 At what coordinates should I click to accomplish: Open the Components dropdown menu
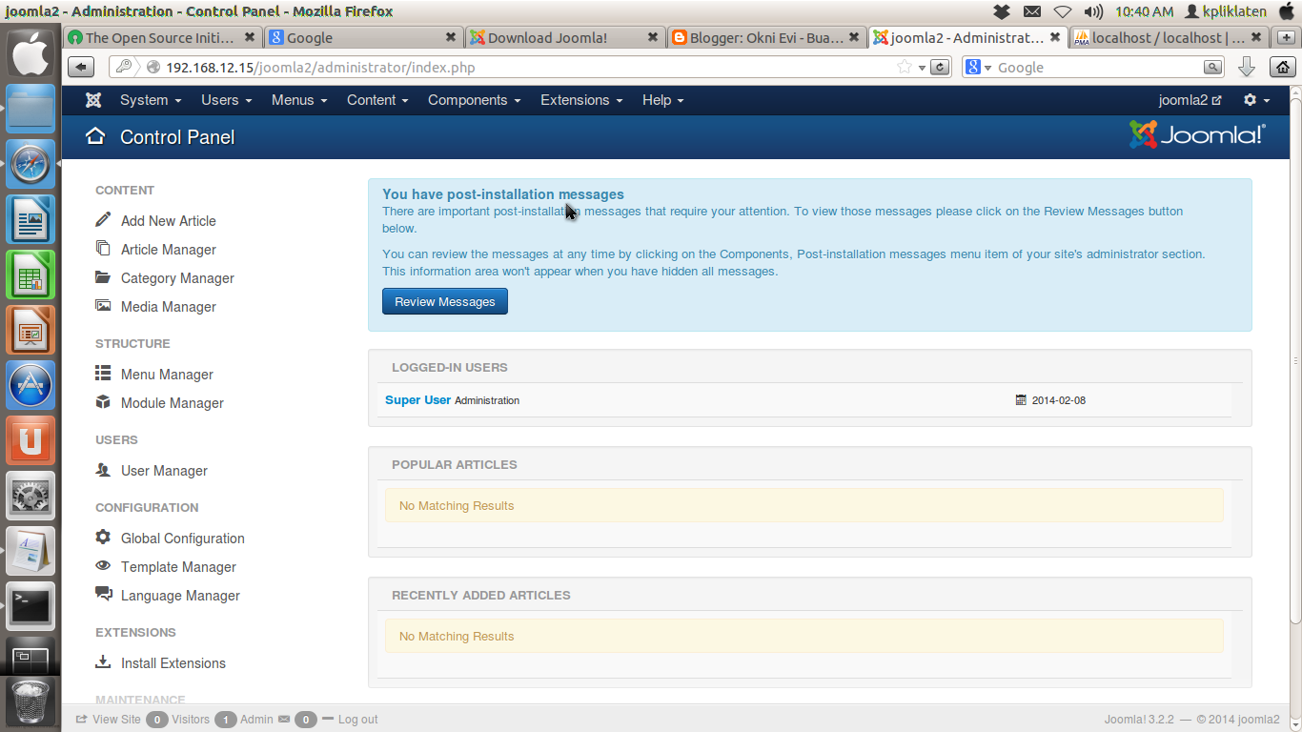(475, 100)
